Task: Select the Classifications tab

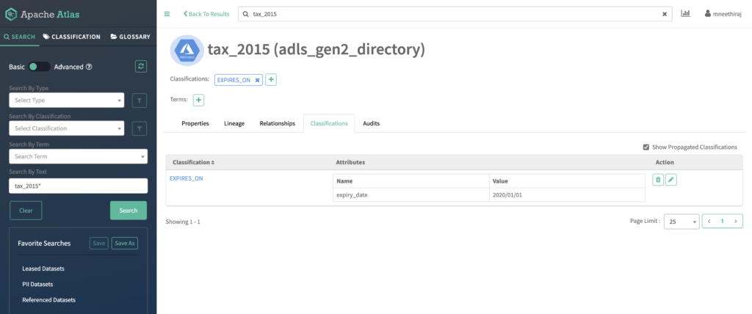Action: [x=329, y=123]
